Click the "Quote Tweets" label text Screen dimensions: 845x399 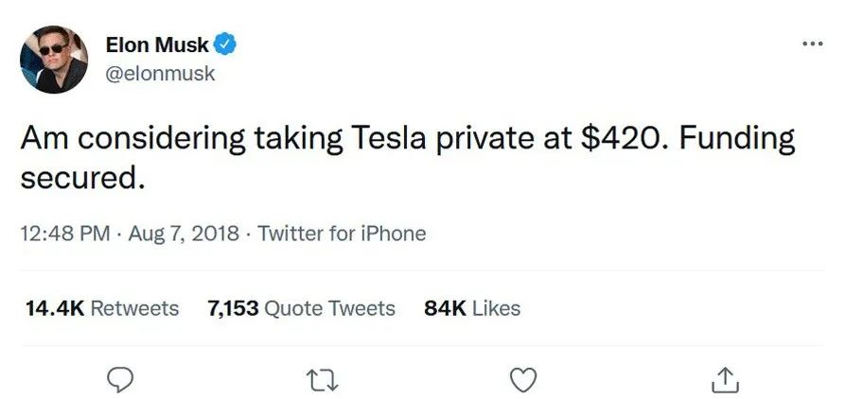pos(330,309)
